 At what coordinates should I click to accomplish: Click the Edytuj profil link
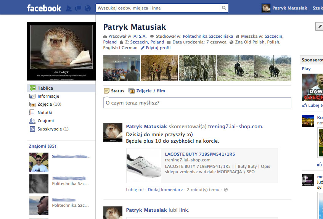click(x=158, y=48)
